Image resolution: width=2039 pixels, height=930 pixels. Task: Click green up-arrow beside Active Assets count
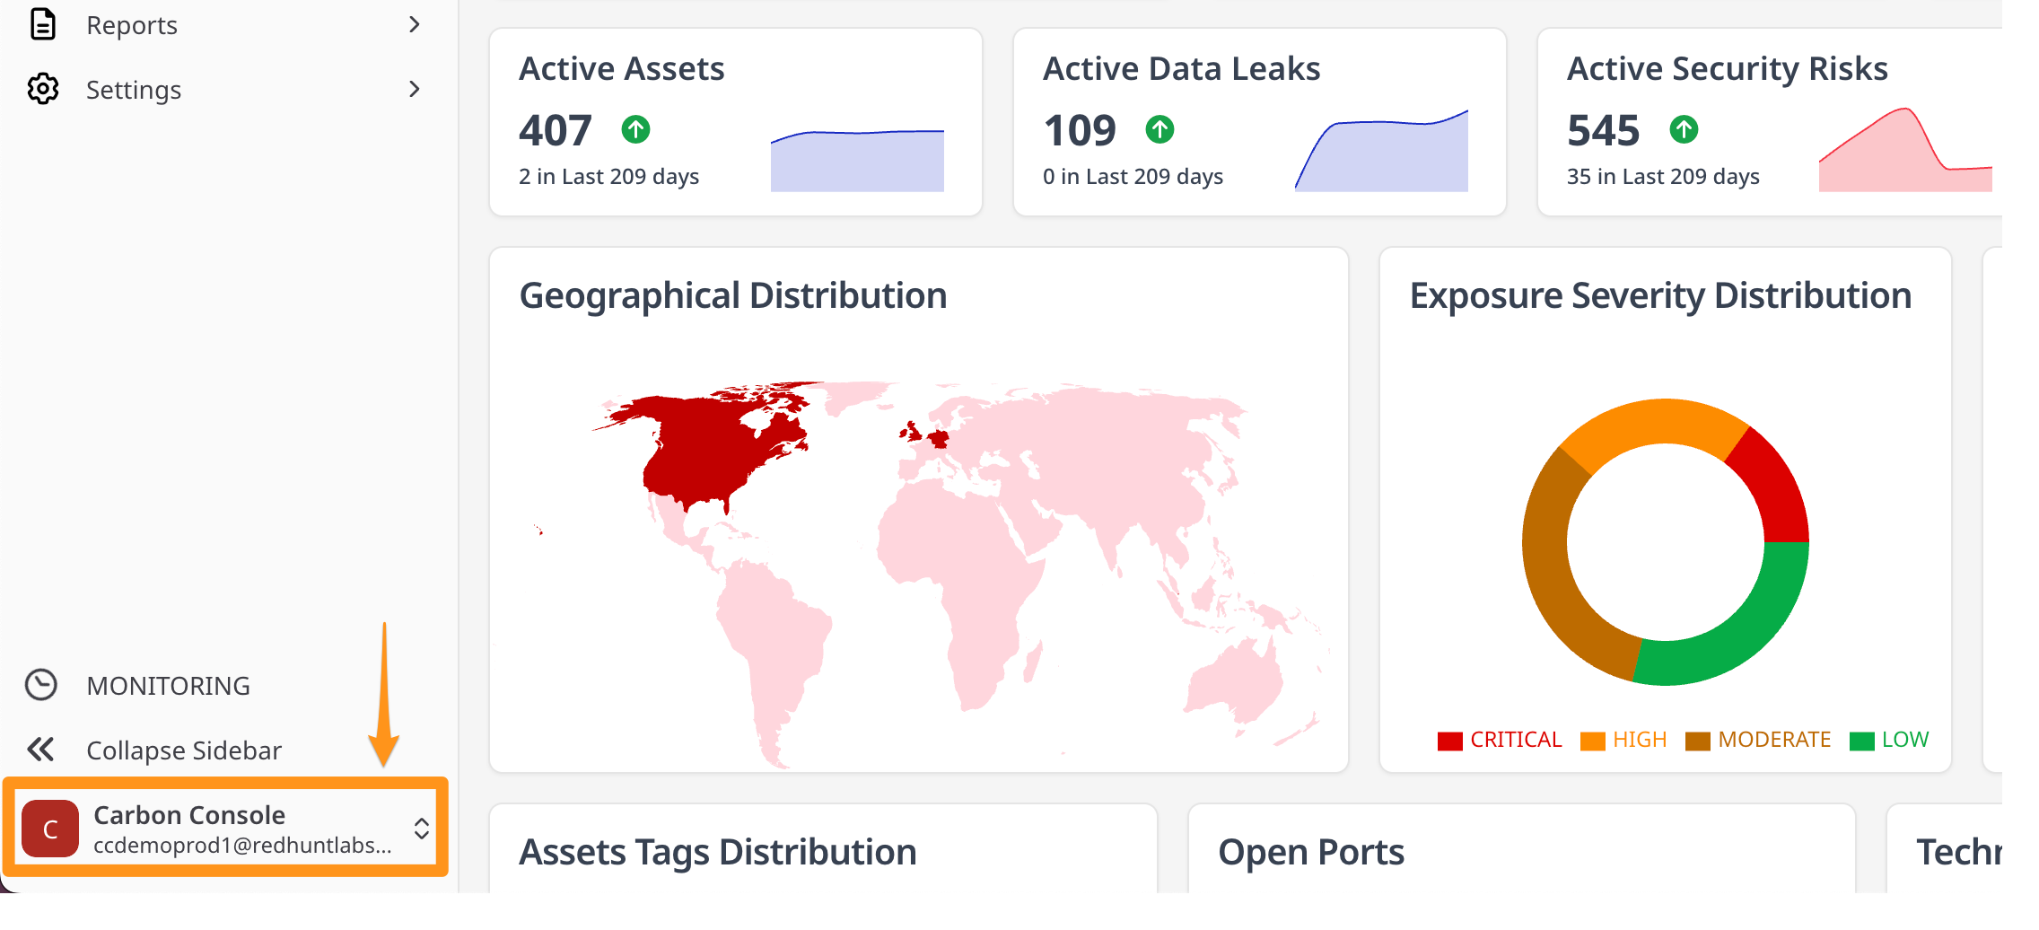(635, 130)
